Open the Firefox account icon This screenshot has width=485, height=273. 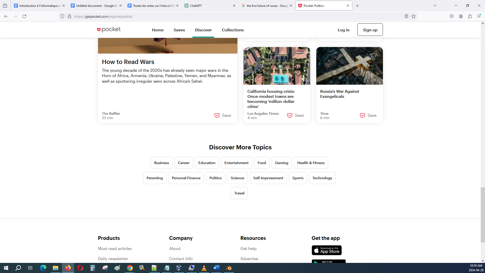coord(461,16)
